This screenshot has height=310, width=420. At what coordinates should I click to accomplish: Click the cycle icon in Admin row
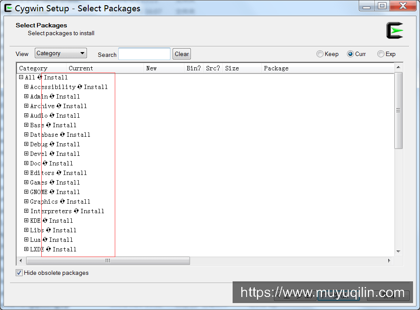[x=52, y=96]
